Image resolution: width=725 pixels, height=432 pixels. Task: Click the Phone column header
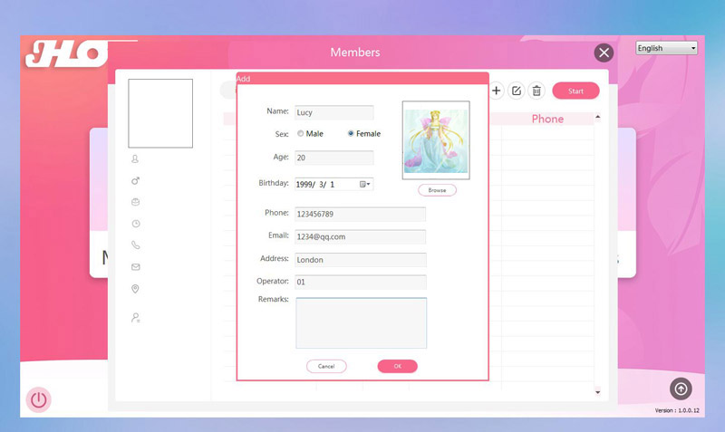pyautogui.click(x=547, y=119)
